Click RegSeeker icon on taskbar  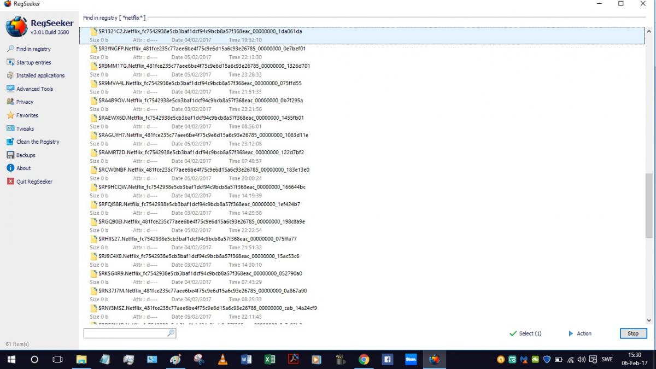pyautogui.click(x=435, y=360)
